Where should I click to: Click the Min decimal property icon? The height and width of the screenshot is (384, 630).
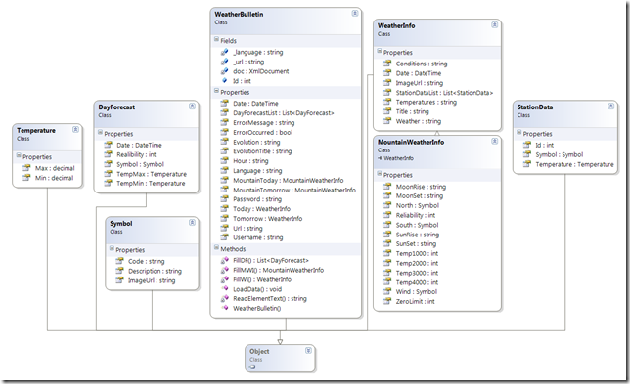coord(26,178)
